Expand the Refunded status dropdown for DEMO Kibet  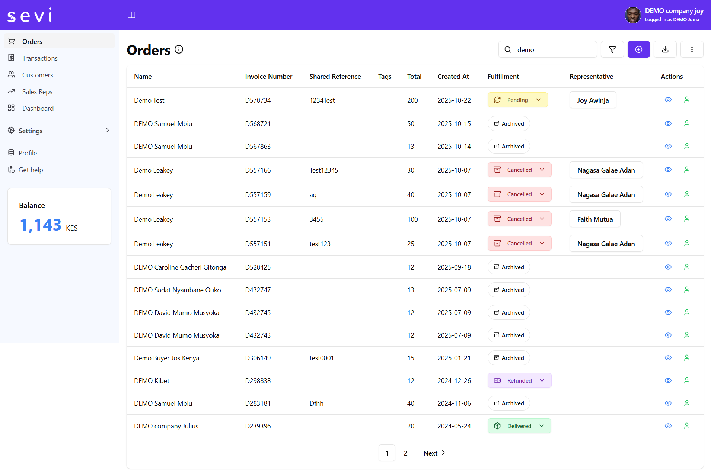(x=542, y=380)
